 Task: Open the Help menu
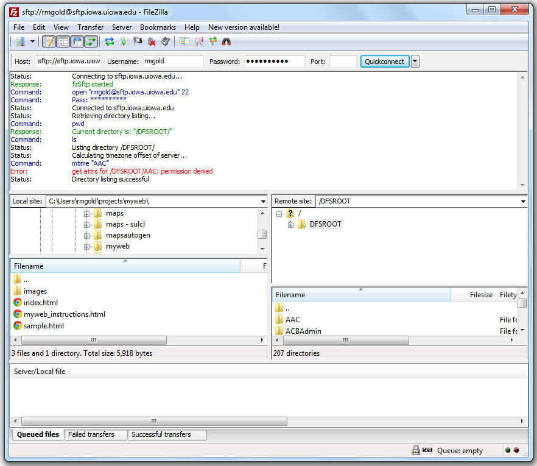coord(192,27)
